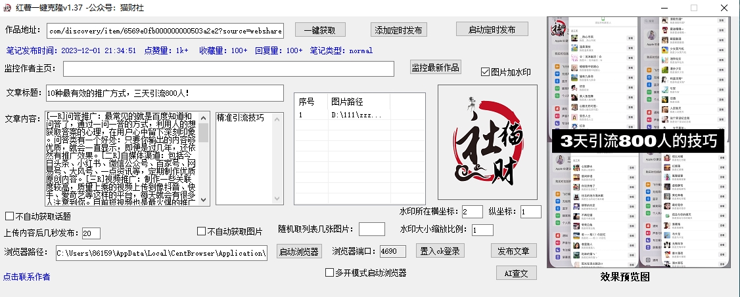The image size is (740, 297).
Task: Click the 添加定时发布 button
Action: click(x=399, y=30)
